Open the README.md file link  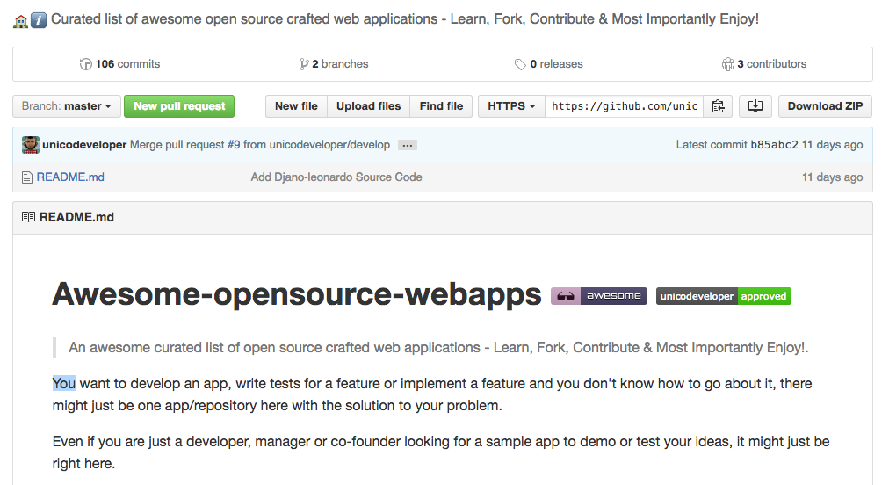coord(70,177)
